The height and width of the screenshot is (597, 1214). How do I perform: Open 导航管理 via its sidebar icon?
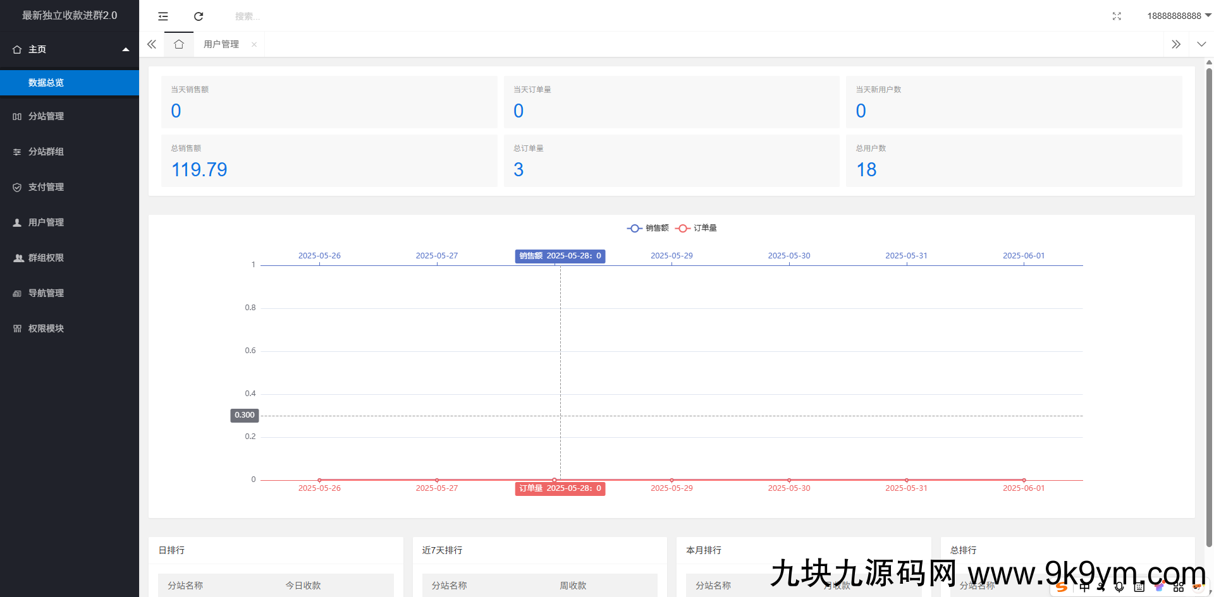(x=17, y=293)
